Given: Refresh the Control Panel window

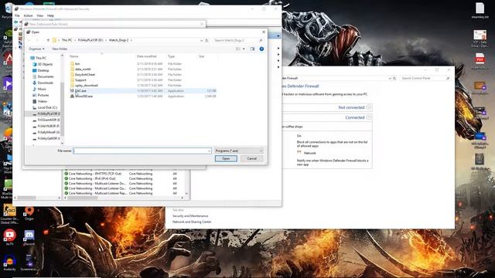Looking at the screenshot, I should pos(394,78).
